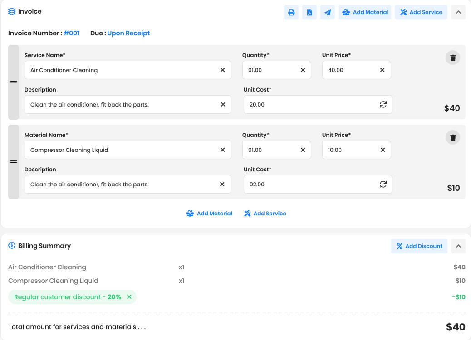The width and height of the screenshot is (471, 340).
Task: Send the invoice via paper plane icon
Action: (x=328, y=12)
